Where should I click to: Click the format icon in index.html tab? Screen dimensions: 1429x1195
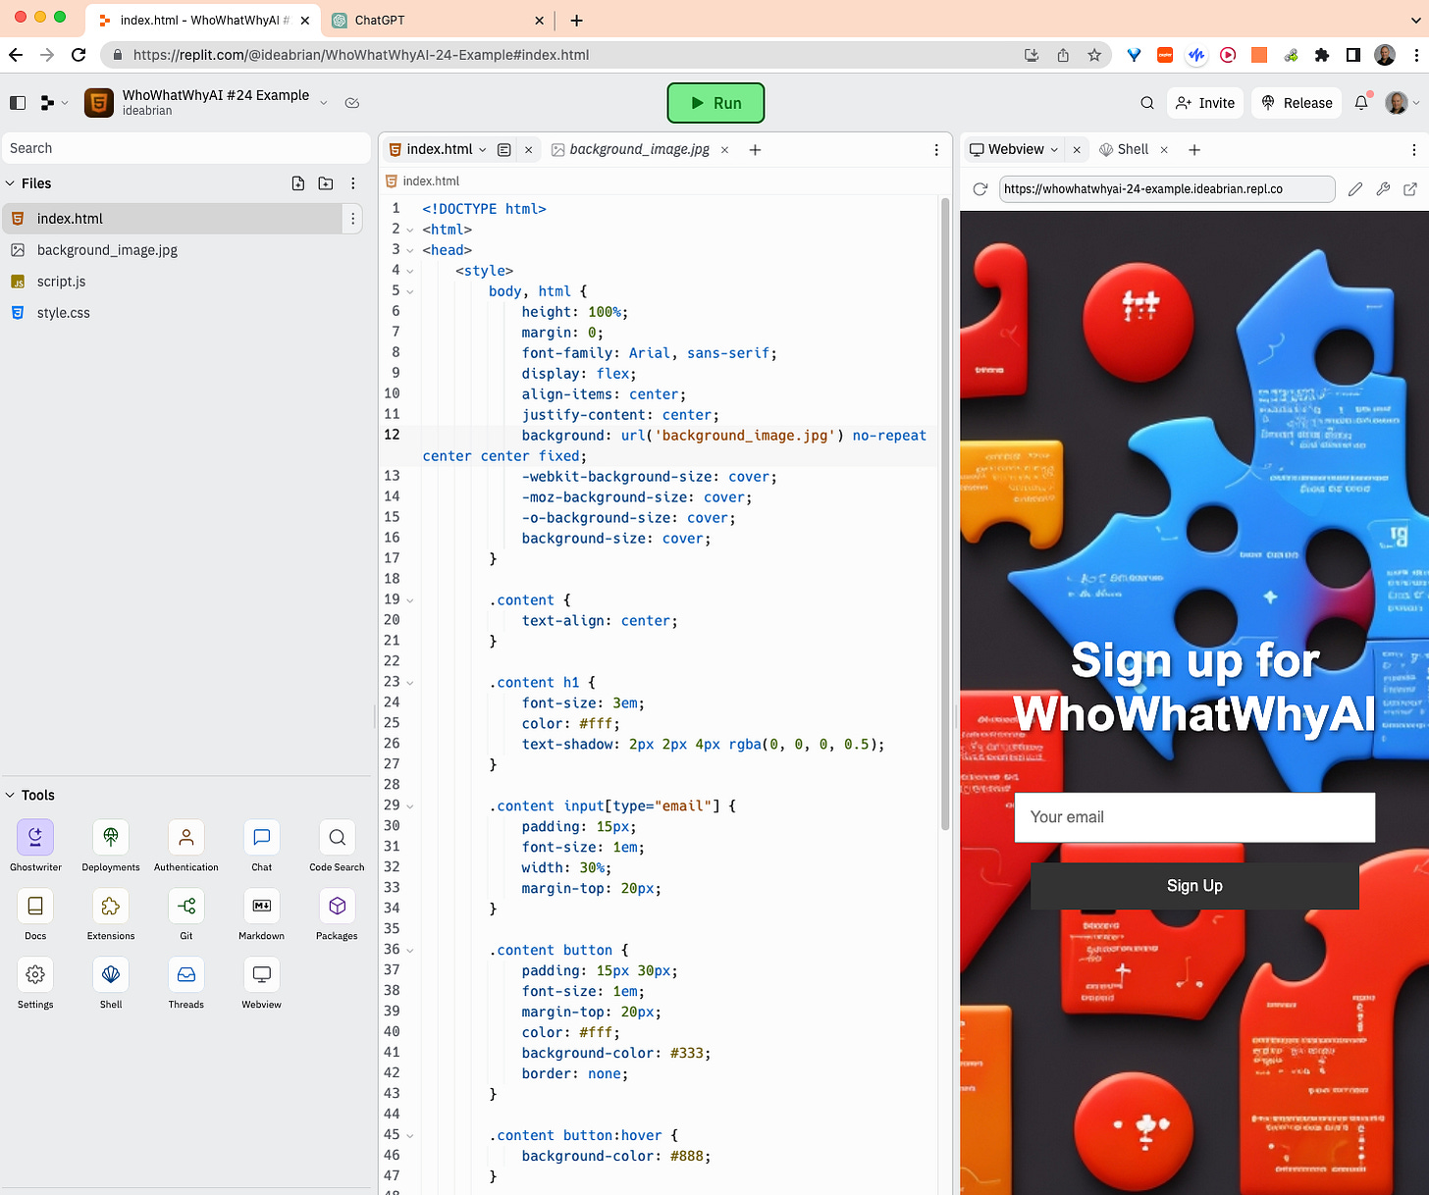pos(504,150)
